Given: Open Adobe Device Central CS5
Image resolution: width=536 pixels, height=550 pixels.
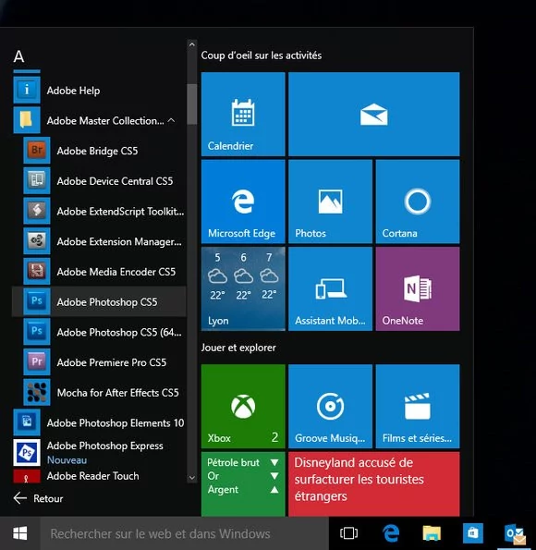Looking at the screenshot, I should coord(99,181).
